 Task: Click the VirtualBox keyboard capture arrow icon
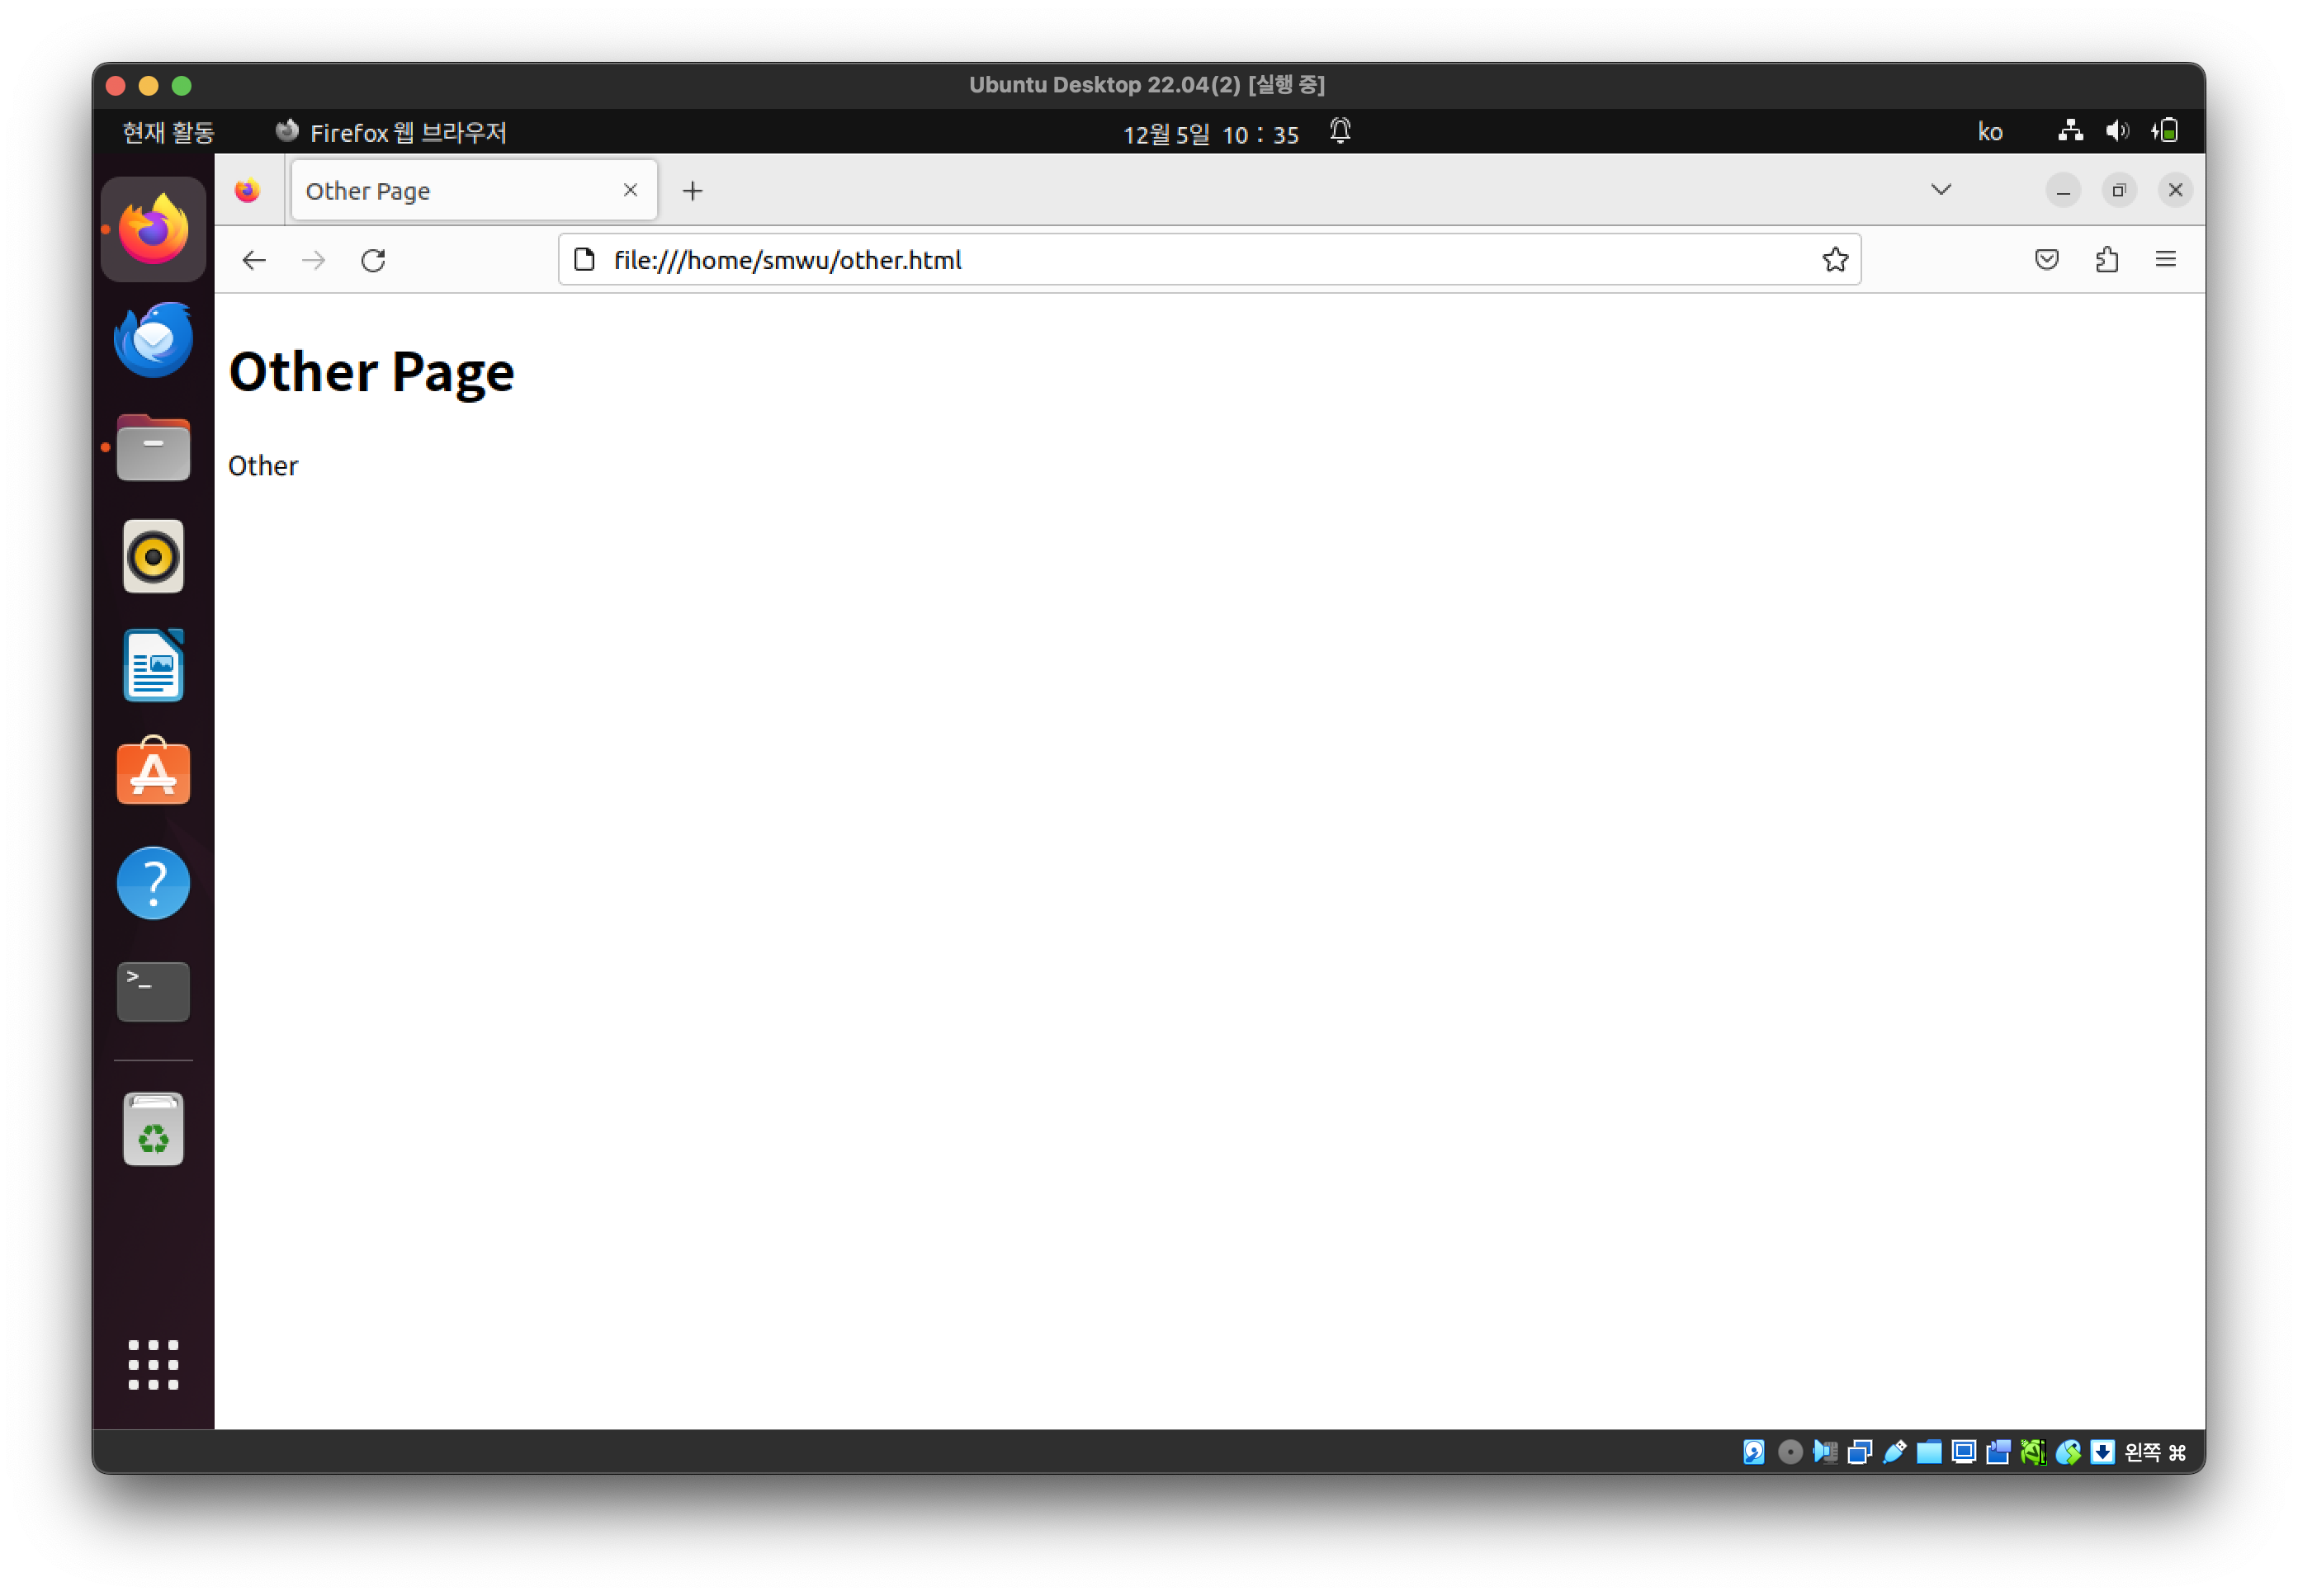pos(2102,1452)
